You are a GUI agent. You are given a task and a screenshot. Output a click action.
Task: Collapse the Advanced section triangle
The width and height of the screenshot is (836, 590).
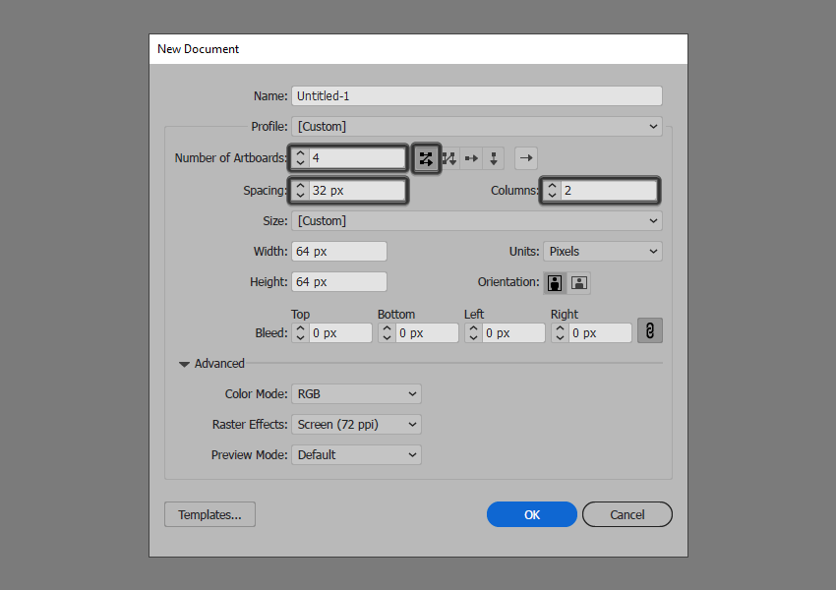(184, 364)
